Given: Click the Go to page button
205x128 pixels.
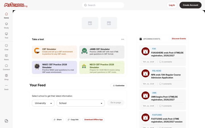Looking at the screenshot, I should tap(116, 102).
